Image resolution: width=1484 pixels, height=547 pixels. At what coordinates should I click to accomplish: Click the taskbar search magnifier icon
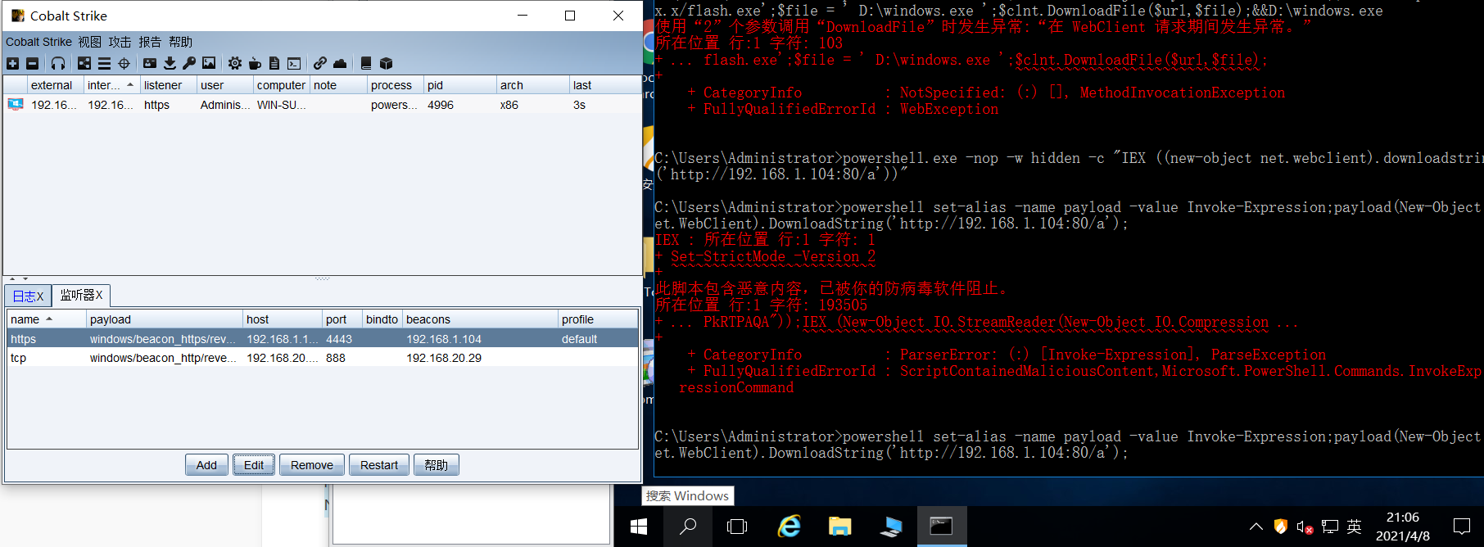pos(688,527)
